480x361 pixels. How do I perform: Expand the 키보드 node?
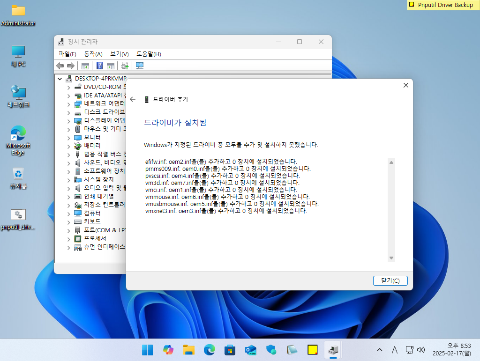68,222
